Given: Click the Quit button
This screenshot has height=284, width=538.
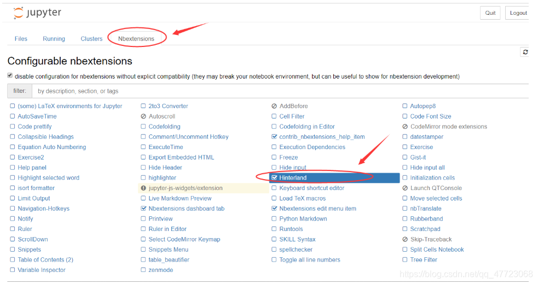Looking at the screenshot, I should 490,13.
